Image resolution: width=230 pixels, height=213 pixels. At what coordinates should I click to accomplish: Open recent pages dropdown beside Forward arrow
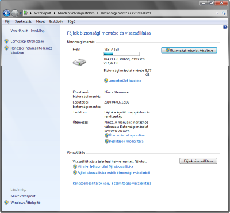[20, 13]
